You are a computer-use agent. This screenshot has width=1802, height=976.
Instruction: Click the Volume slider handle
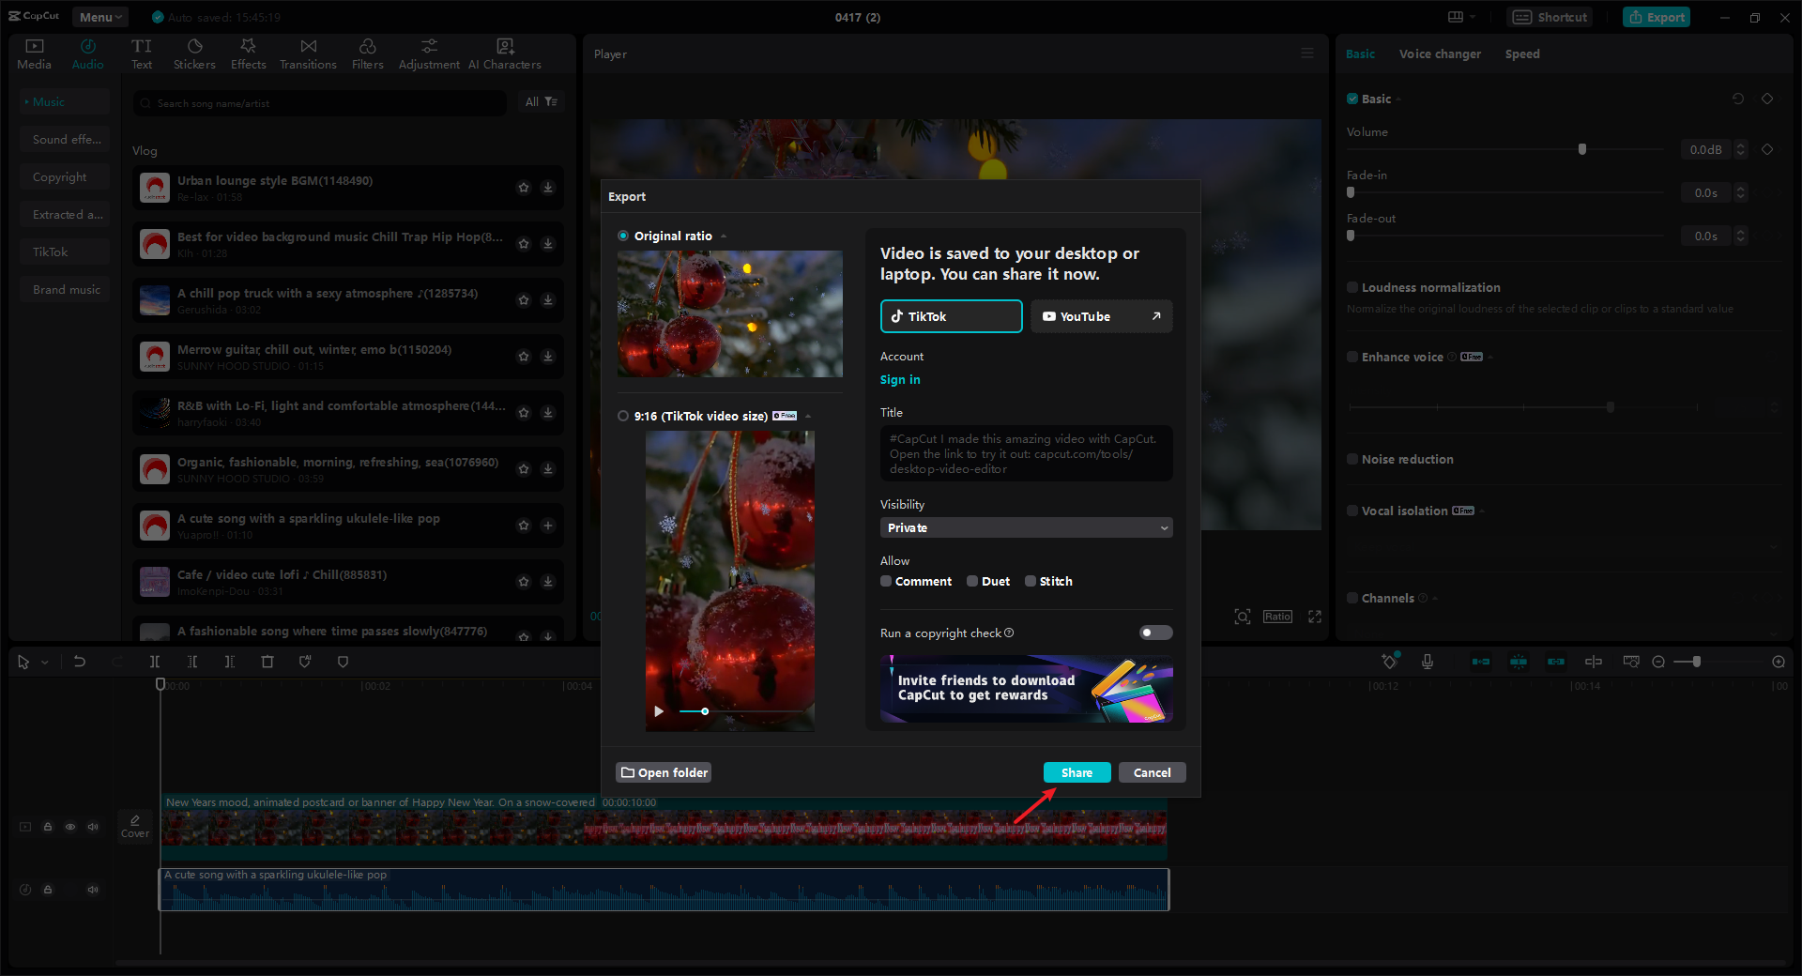(x=1582, y=149)
